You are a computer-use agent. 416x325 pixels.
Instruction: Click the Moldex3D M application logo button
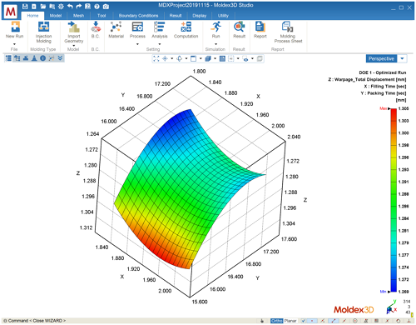click(11, 11)
